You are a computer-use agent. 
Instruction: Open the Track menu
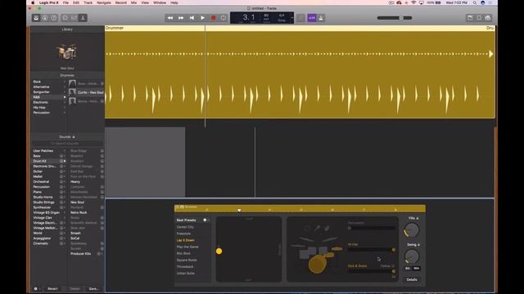pyautogui.click(x=88, y=2)
